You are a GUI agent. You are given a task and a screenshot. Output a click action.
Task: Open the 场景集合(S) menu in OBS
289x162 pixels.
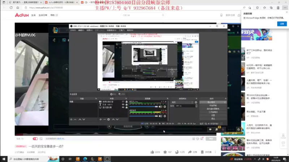pyautogui.click(x=112, y=30)
